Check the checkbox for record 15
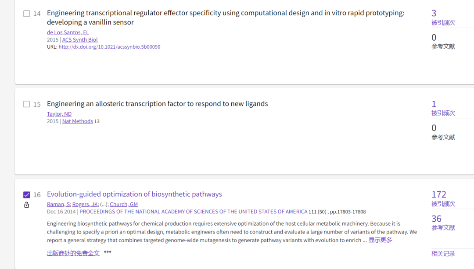Viewport: 474px width, 269px height. point(27,104)
